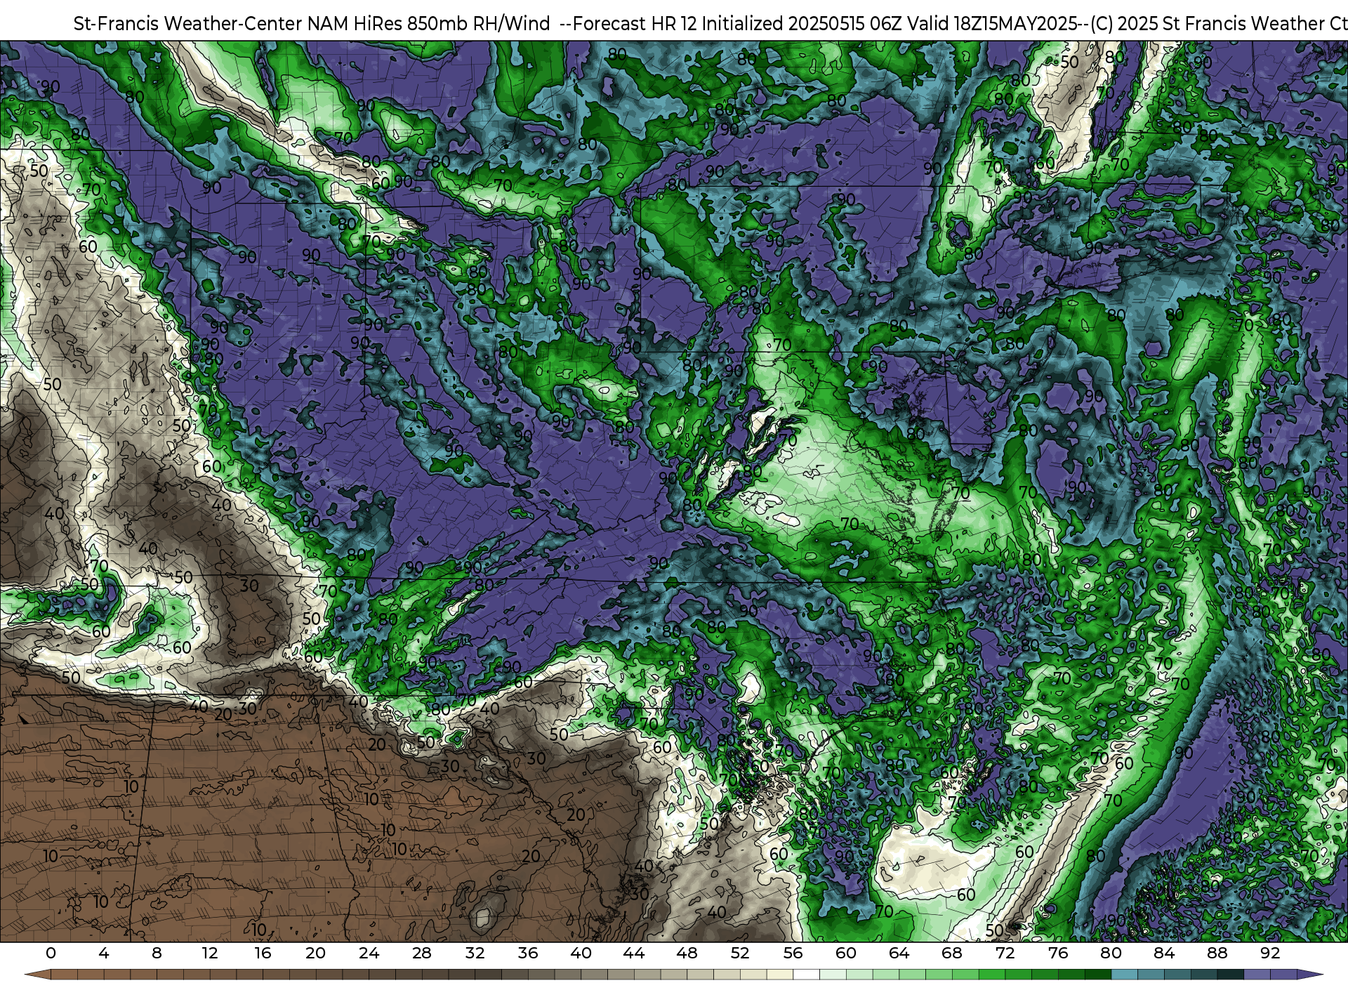
Task: Click the colorbar tick label '0'
Action: coord(51,954)
